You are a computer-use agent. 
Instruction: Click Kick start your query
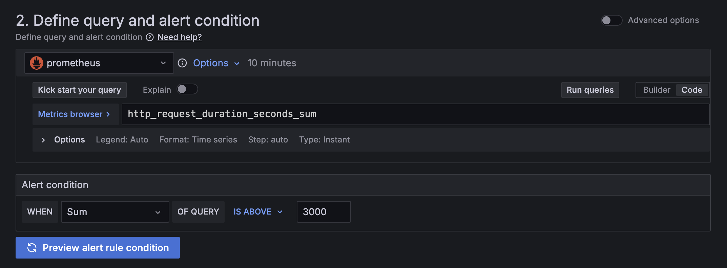(x=79, y=90)
